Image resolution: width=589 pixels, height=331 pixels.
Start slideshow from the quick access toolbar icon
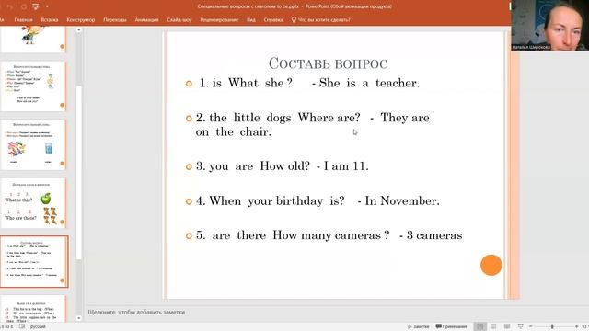[x=36, y=6]
